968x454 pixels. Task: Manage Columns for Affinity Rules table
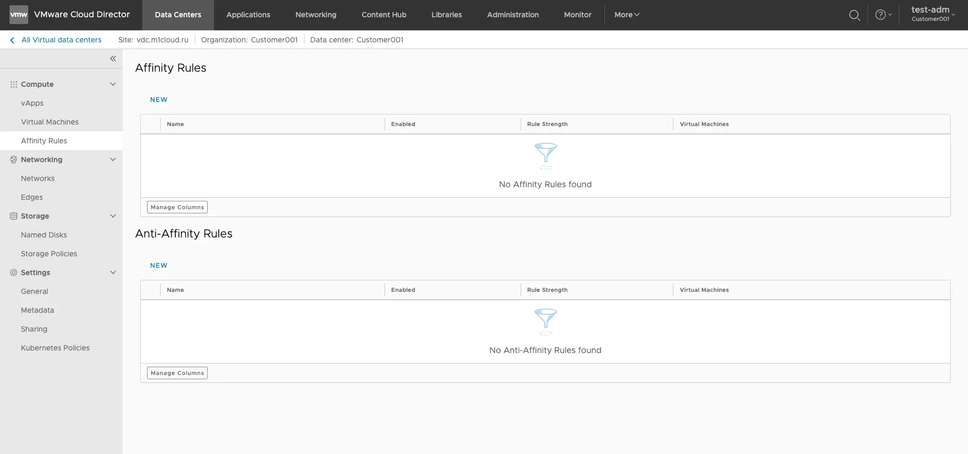(x=177, y=207)
